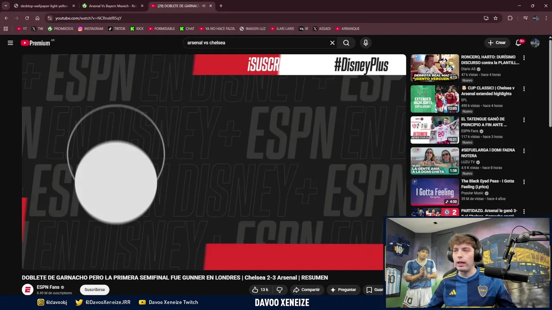The image size is (552, 310).
Task: Open options for the CUP CLASSIC video
Action: pyautogui.click(x=524, y=89)
